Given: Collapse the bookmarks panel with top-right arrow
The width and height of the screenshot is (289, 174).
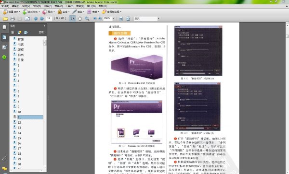Looking at the screenshot, I should (44, 26).
